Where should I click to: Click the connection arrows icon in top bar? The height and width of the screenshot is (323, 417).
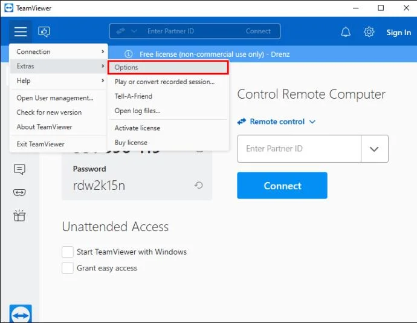pyautogui.click(x=120, y=31)
